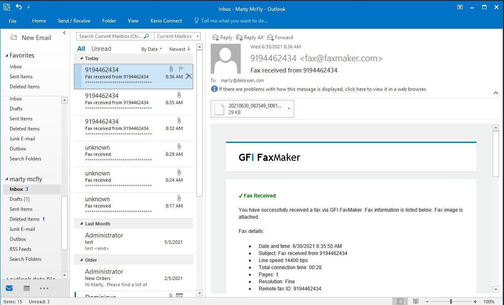Screen dimensions: 504x305
Task: Open Administrator's New Orders email
Action: tap(134, 278)
